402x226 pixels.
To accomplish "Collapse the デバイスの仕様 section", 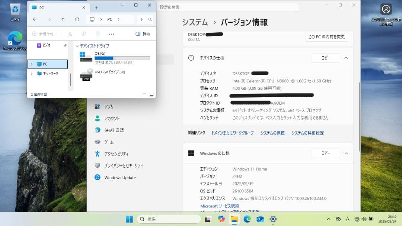I will pyautogui.click(x=346, y=58).
